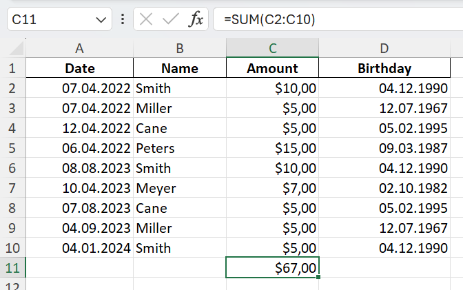Select row 6 header
463x290 pixels.
click(12, 168)
